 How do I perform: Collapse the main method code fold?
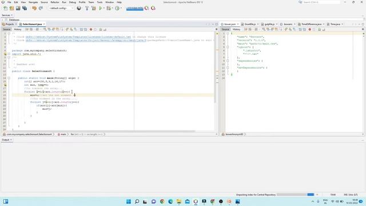9,78
